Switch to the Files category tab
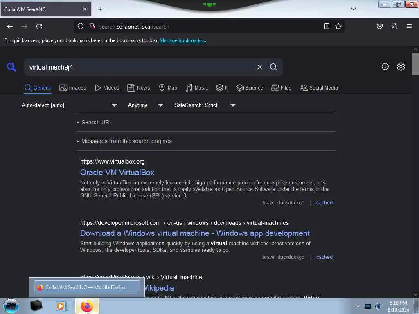 click(281, 88)
